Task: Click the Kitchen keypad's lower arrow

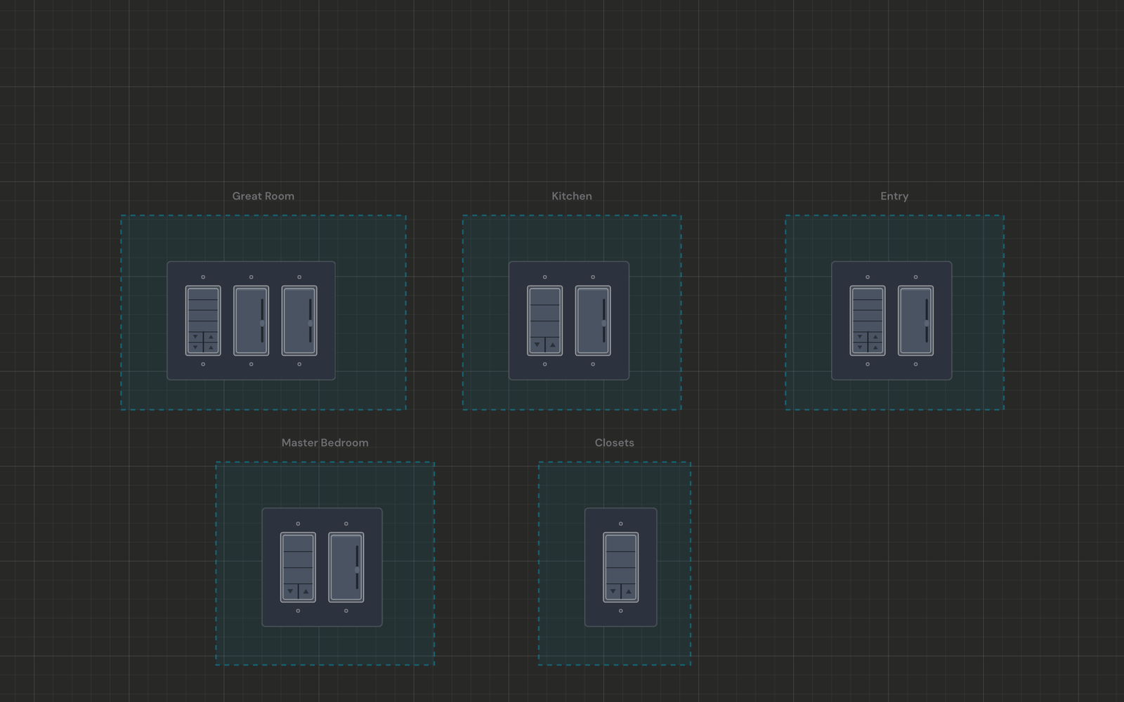Action: [x=537, y=345]
